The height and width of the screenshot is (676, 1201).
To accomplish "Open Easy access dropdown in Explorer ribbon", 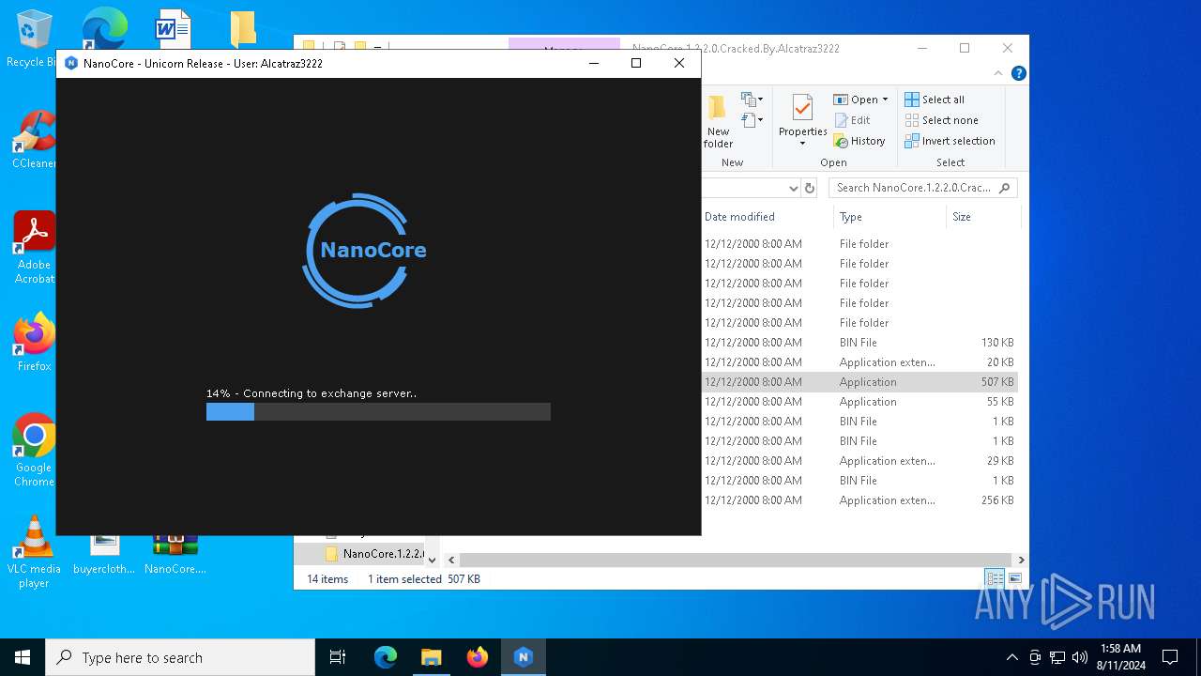I will 752,120.
